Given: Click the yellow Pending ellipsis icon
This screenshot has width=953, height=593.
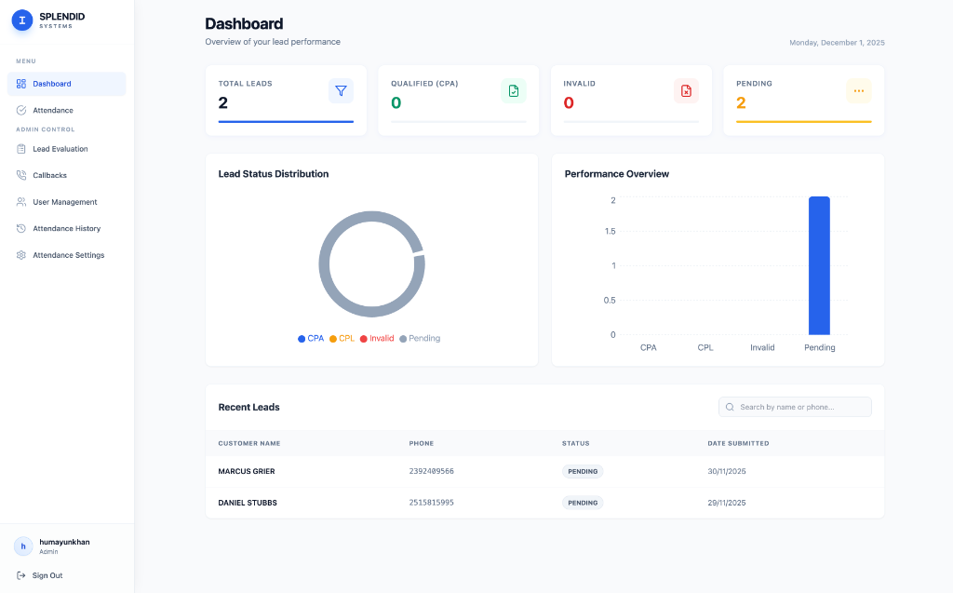Looking at the screenshot, I should point(858,91).
